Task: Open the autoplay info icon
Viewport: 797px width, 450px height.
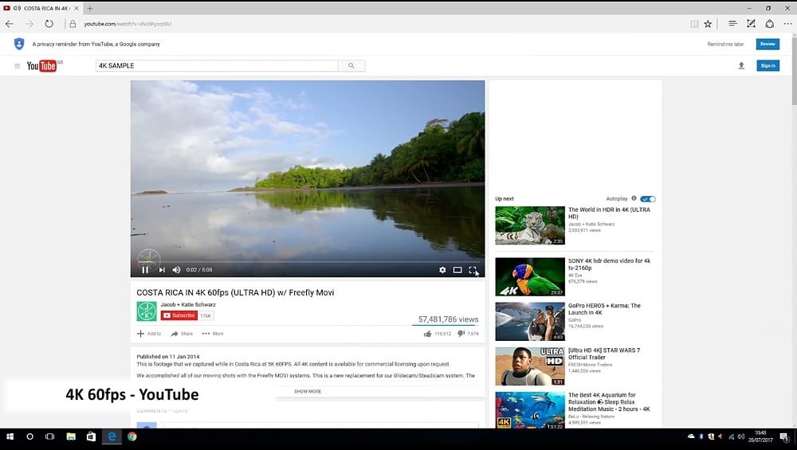Action: point(634,198)
